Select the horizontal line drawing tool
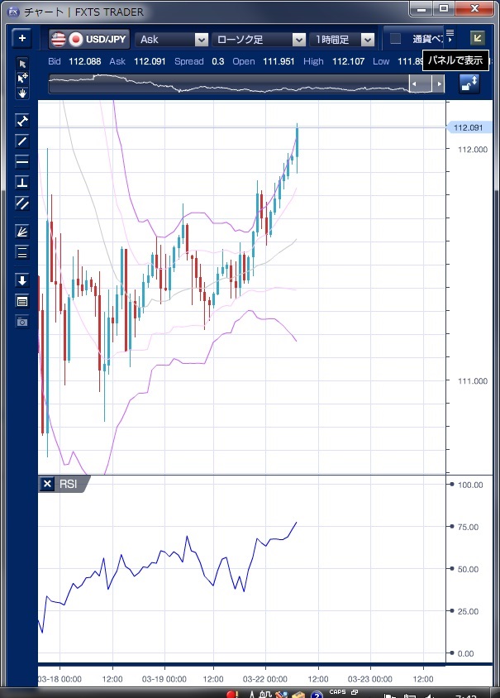Viewport: 500px width, 698px height. tap(22, 161)
